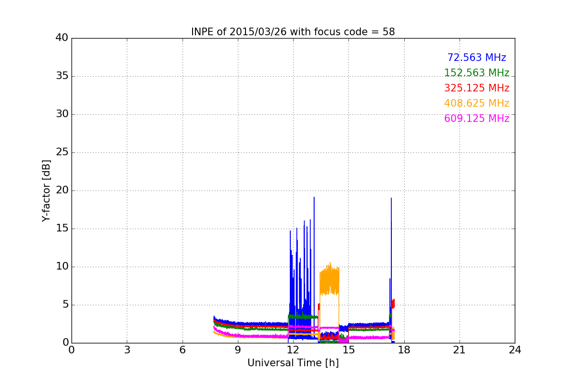Click the x-axis tick label 6

coord(182,350)
